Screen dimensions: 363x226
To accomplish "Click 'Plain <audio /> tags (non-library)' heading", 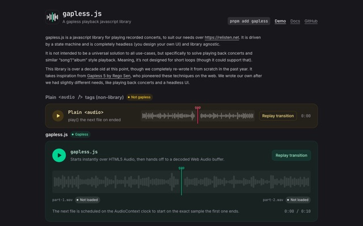I will pyautogui.click(x=85, y=97).
